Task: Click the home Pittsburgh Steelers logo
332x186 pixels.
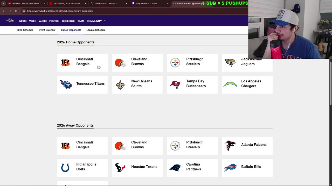Action: point(175,63)
